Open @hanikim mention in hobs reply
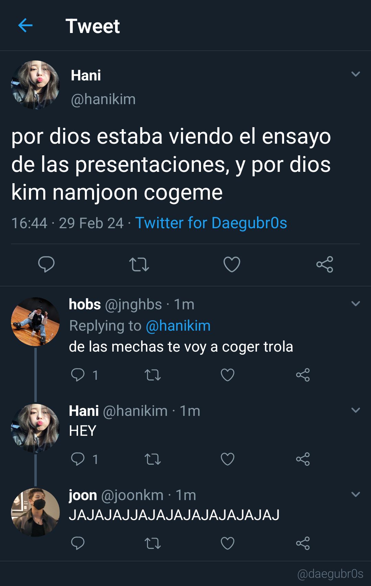The image size is (371, 586). coord(178,325)
